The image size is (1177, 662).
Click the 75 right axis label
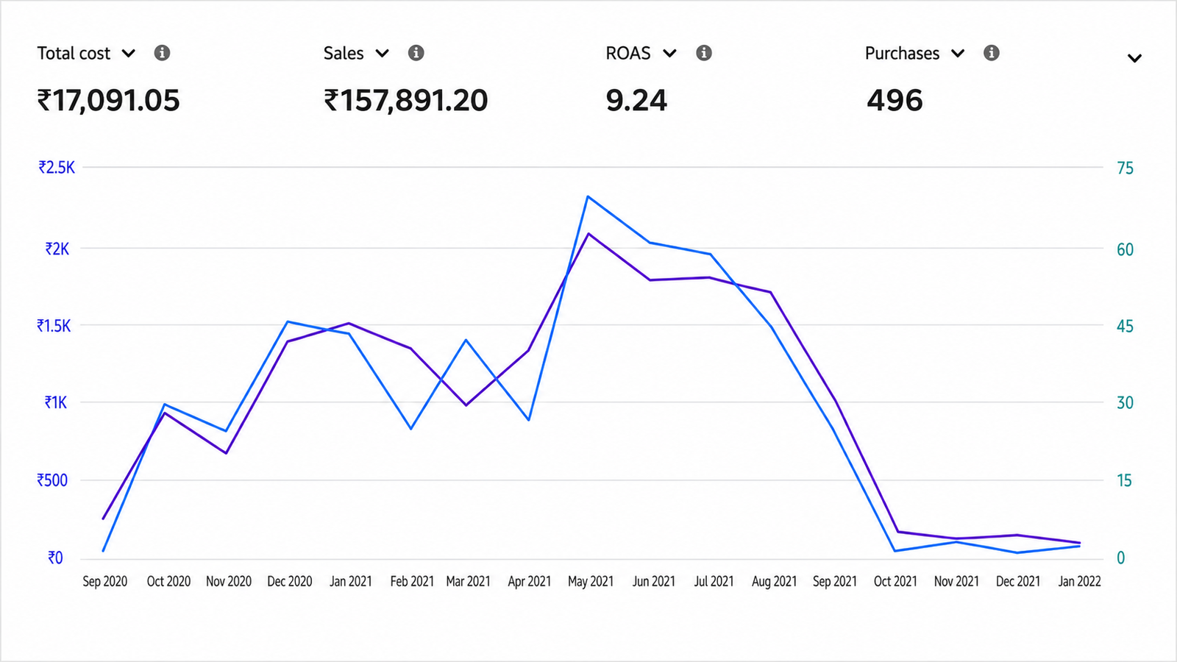point(1125,168)
